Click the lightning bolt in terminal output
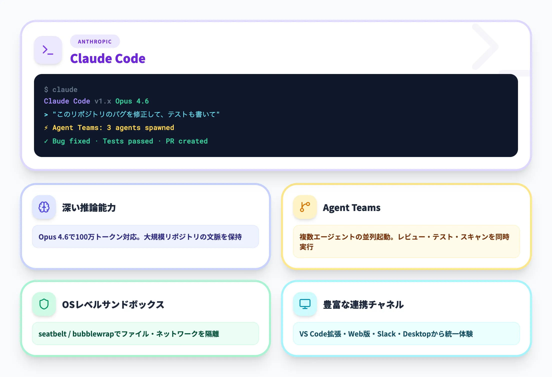Screen dimensions: 552x377 click(46, 128)
